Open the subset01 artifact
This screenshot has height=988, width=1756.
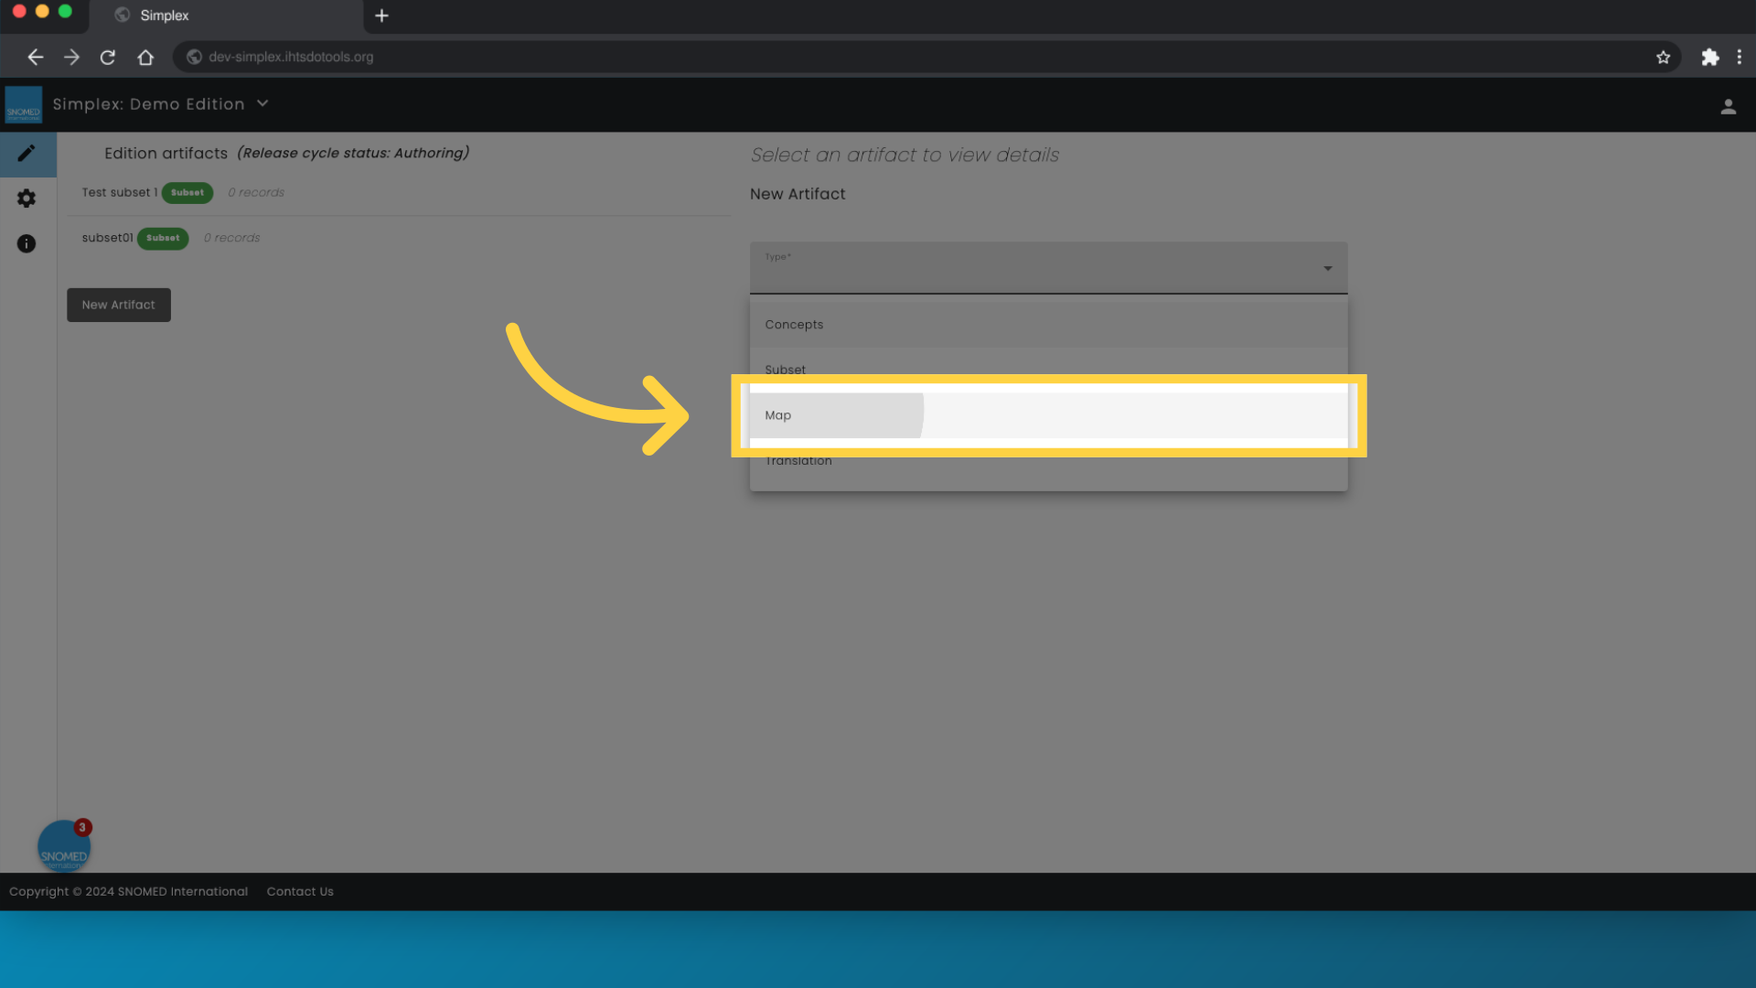coord(107,238)
